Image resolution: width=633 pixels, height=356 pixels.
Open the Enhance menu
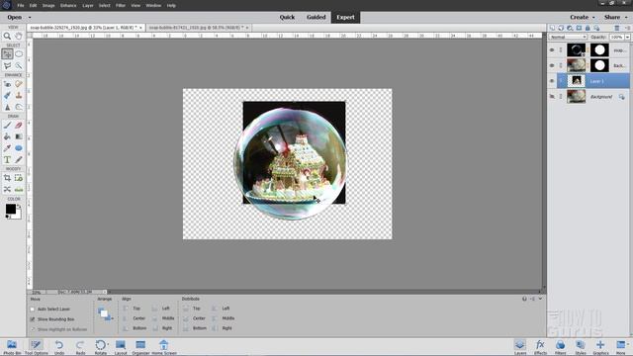pyautogui.click(x=68, y=6)
